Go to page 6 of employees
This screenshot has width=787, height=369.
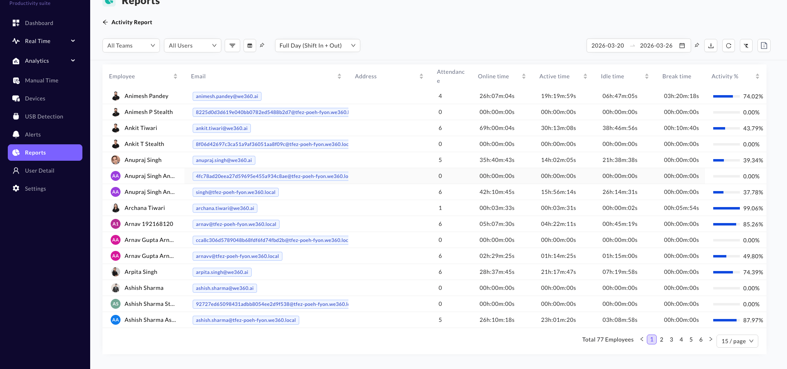(x=701, y=339)
